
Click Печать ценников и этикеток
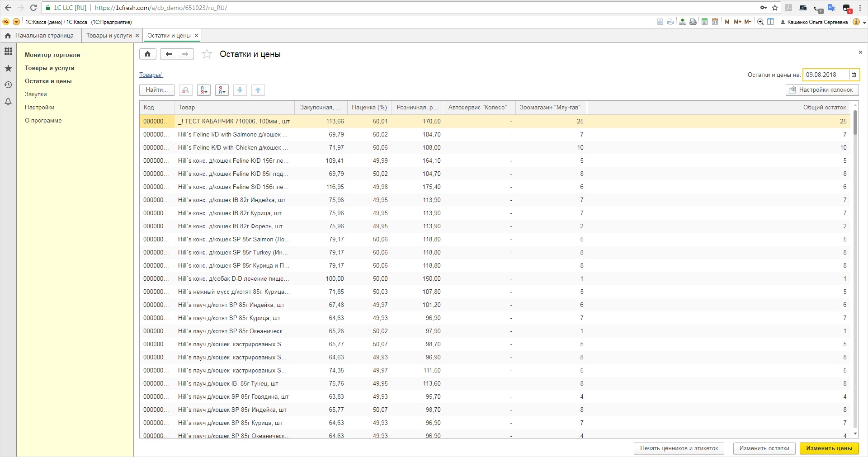tap(679, 448)
